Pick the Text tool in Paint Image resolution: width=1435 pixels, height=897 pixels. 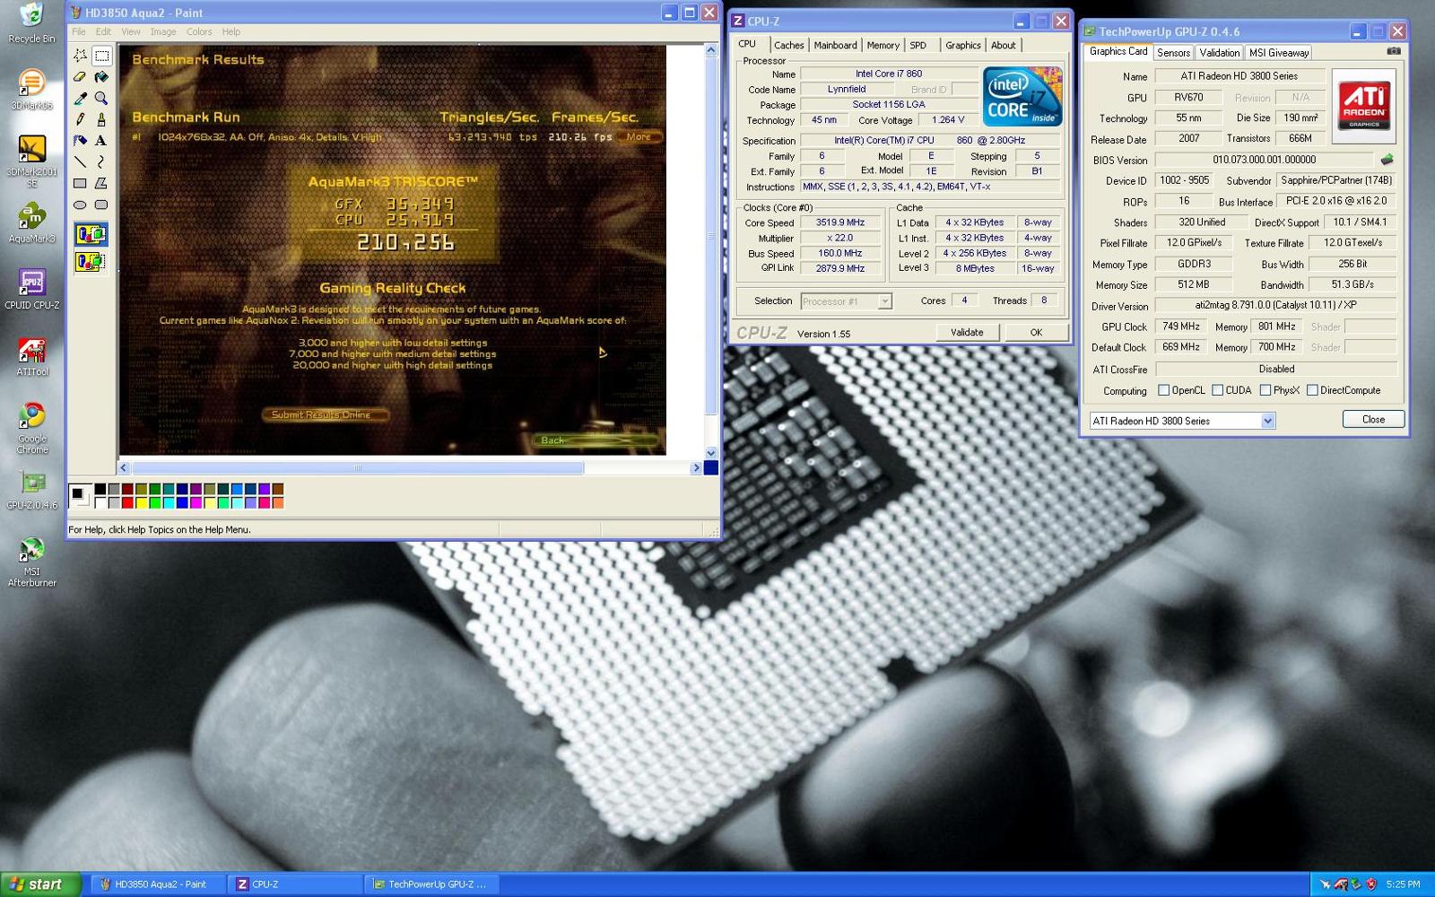pyautogui.click(x=101, y=141)
